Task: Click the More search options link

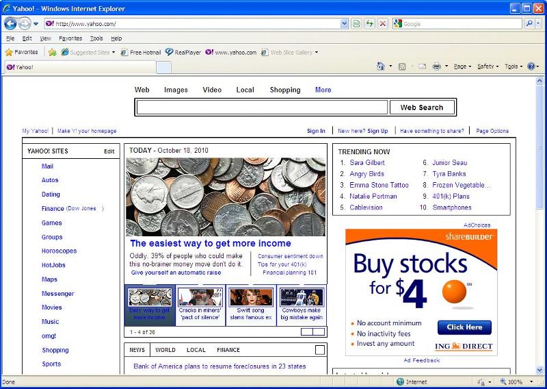Action: pos(323,90)
